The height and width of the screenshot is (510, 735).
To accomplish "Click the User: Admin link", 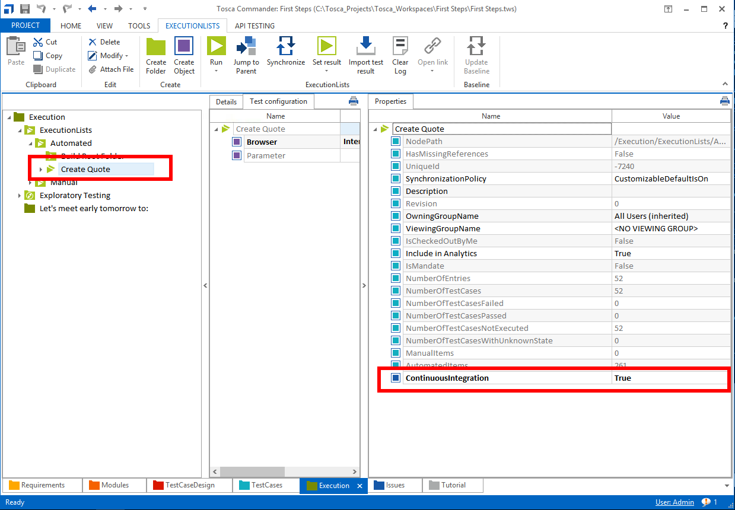I will point(674,502).
